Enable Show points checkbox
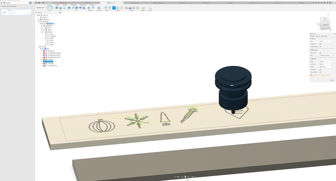The width and height of the screenshot is (336, 181). point(320,53)
